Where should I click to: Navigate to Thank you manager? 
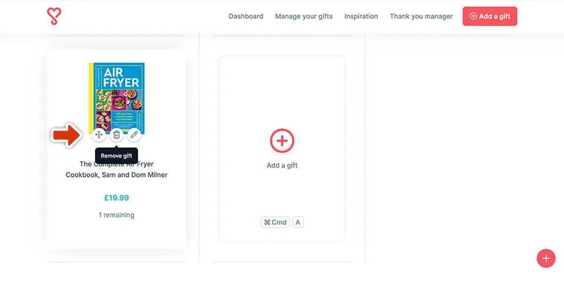[421, 16]
